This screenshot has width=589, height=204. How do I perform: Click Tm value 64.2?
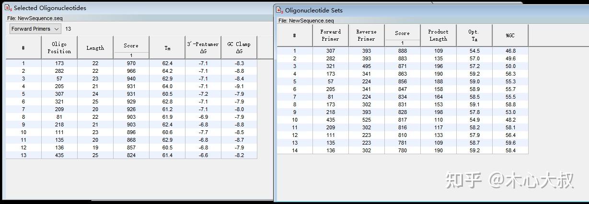pyautogui.click(x=167, y=71)
